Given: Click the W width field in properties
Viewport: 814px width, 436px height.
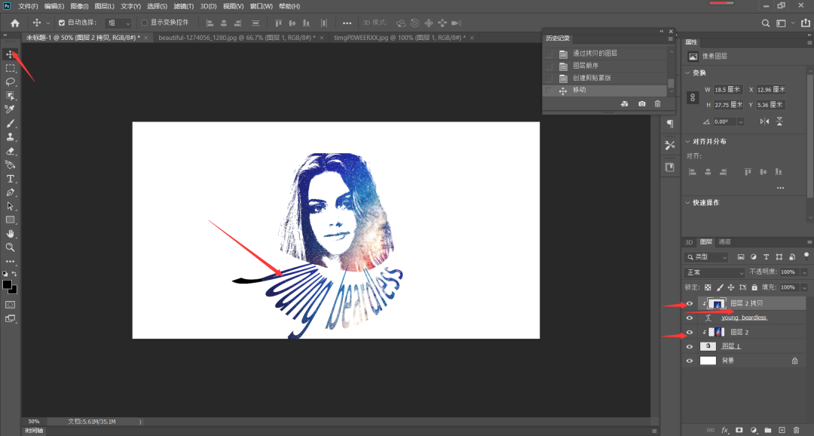Looking at the screenshot, I should 728,90.
